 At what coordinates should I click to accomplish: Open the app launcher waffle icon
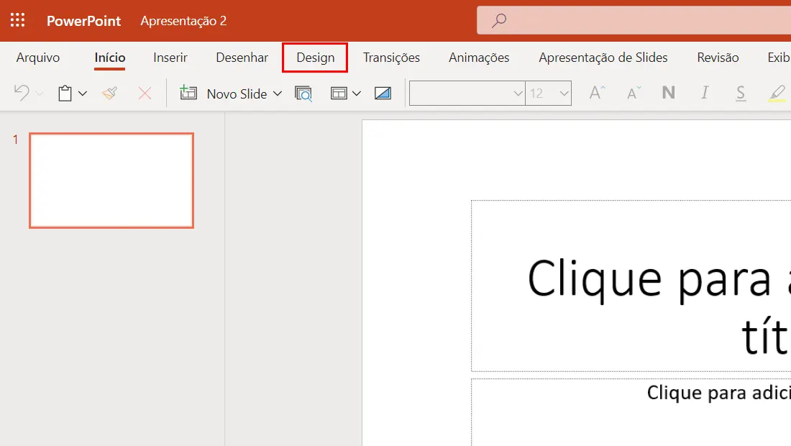tap(18, 20)
